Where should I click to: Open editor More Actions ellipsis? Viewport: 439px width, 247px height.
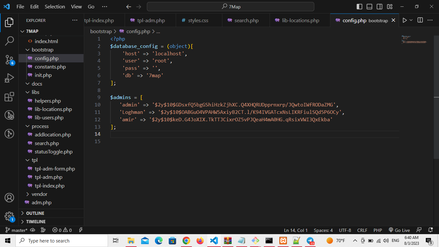click(430, 20)
